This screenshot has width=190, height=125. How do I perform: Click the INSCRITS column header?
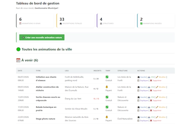click(x=97, y=71)
